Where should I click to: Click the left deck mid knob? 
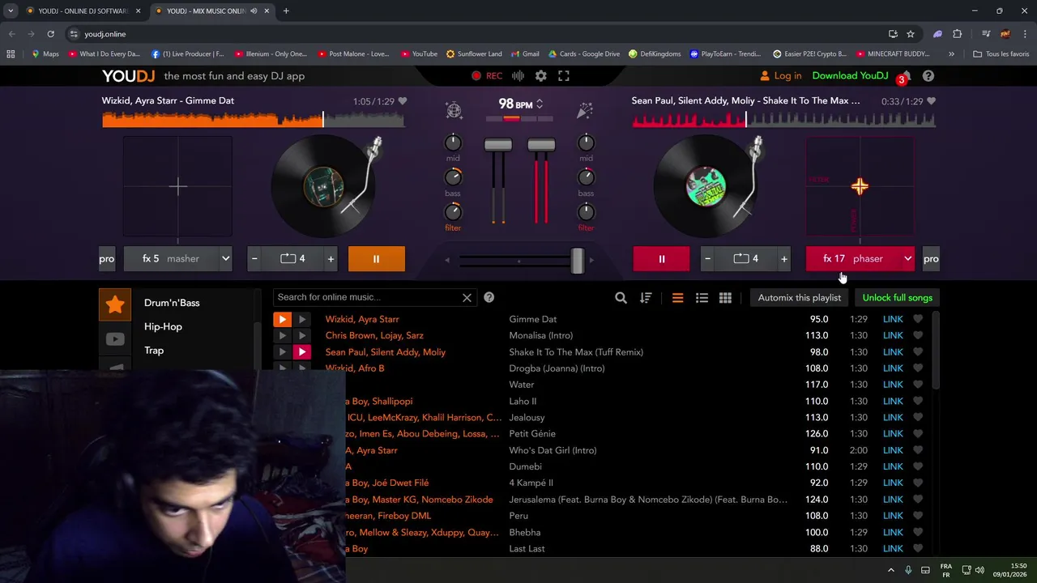click(453, 143)
